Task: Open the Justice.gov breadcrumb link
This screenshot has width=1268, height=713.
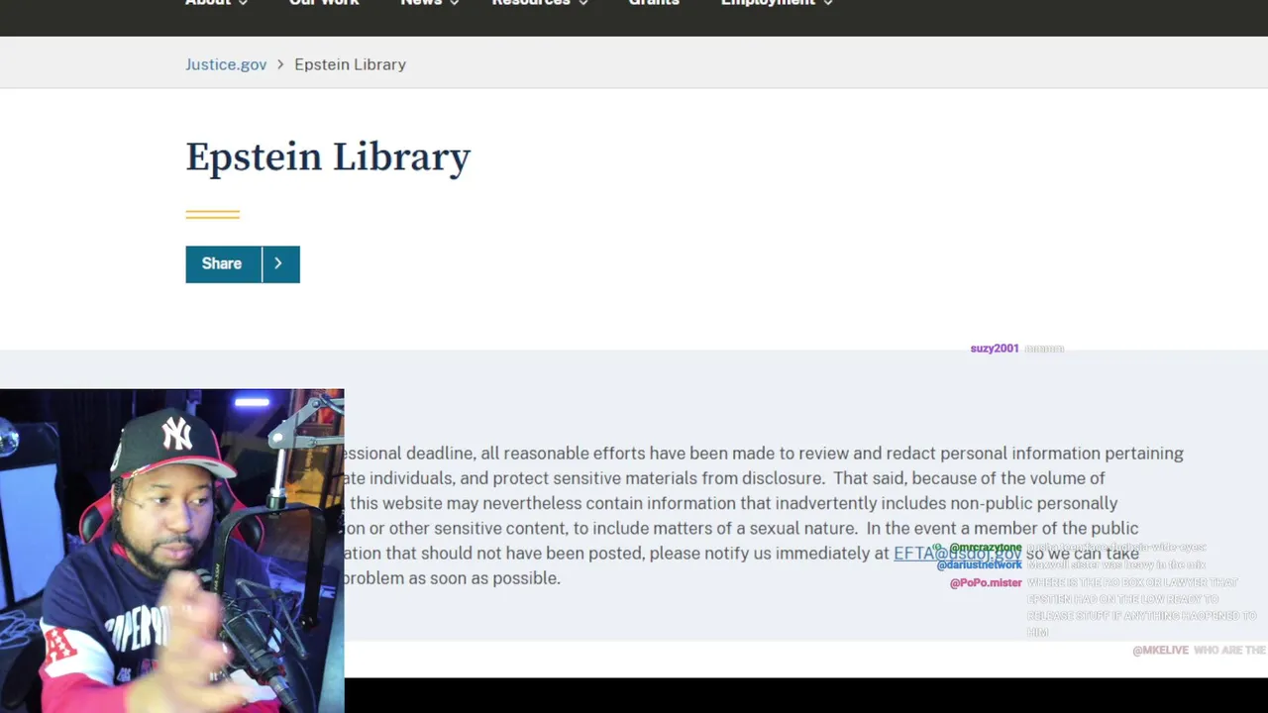Action: tap(226, 64)
